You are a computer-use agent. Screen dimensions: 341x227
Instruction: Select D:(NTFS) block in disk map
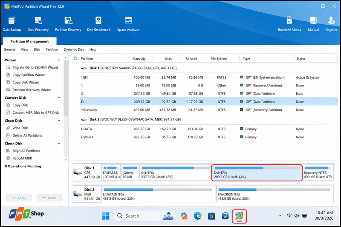click(x=257, y=172)
